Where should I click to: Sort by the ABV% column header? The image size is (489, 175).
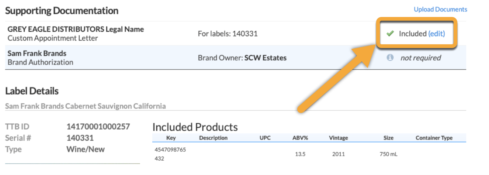click(x=300, y=138)
